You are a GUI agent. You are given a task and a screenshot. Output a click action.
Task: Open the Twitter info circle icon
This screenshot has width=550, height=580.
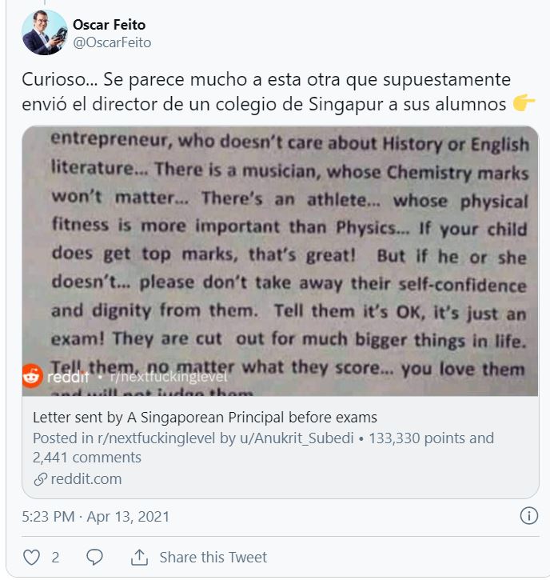pyautogui.click(x=528, y=516)
